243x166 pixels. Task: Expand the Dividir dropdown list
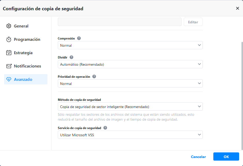click(130, 64)
